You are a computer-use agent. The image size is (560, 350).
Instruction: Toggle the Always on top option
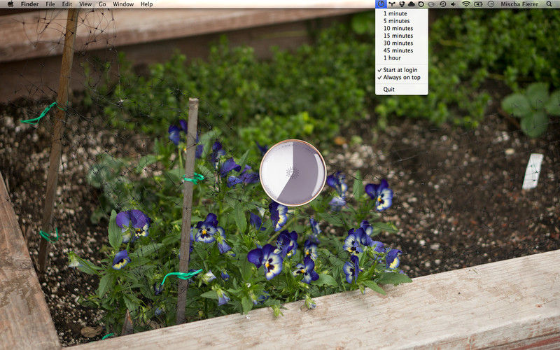401,77
